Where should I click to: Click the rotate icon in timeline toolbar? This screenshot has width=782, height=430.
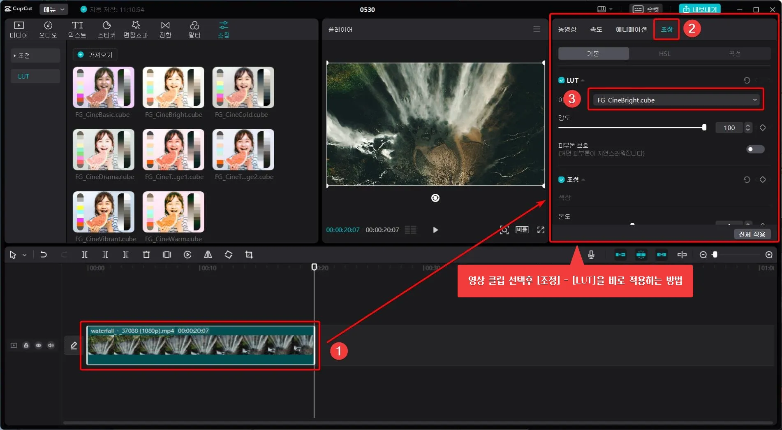click(229, 255)
